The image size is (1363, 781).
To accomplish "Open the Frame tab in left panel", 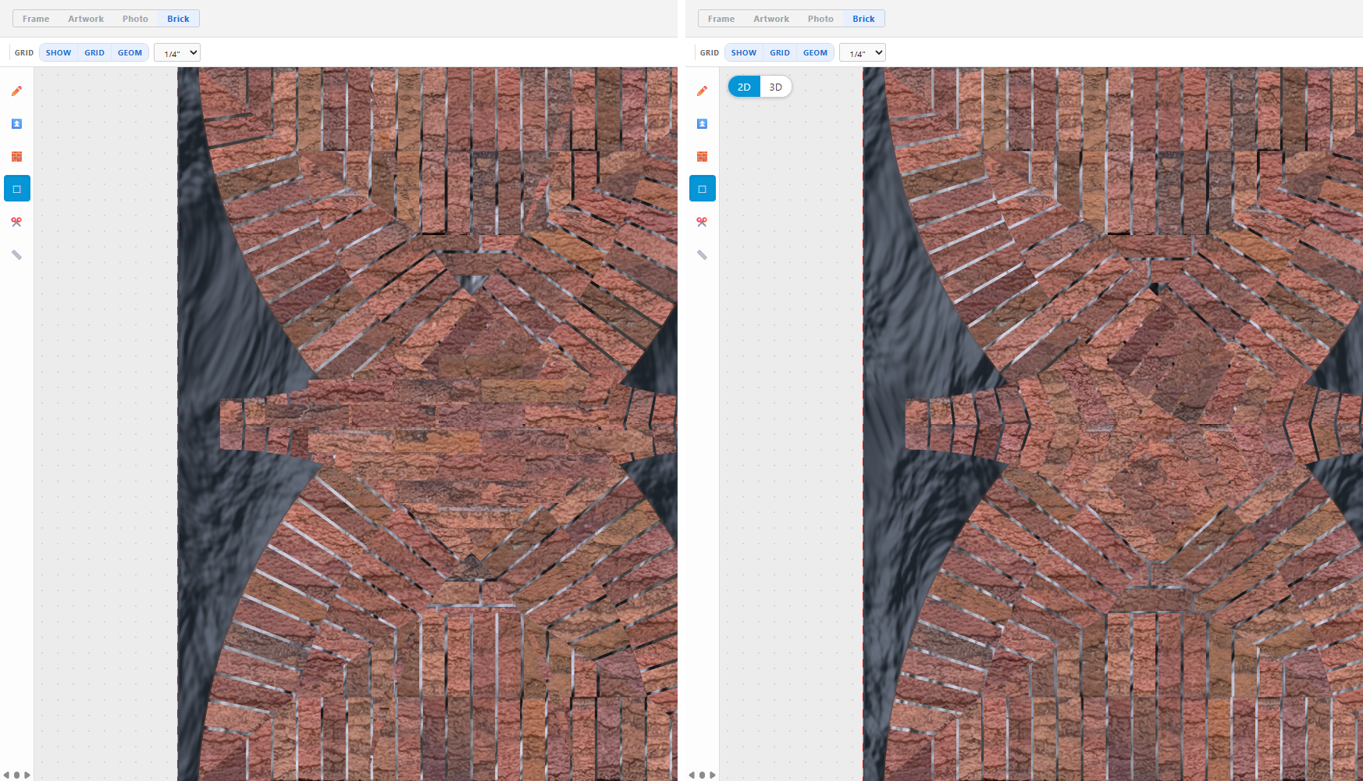I will click(x=36, y=19).
